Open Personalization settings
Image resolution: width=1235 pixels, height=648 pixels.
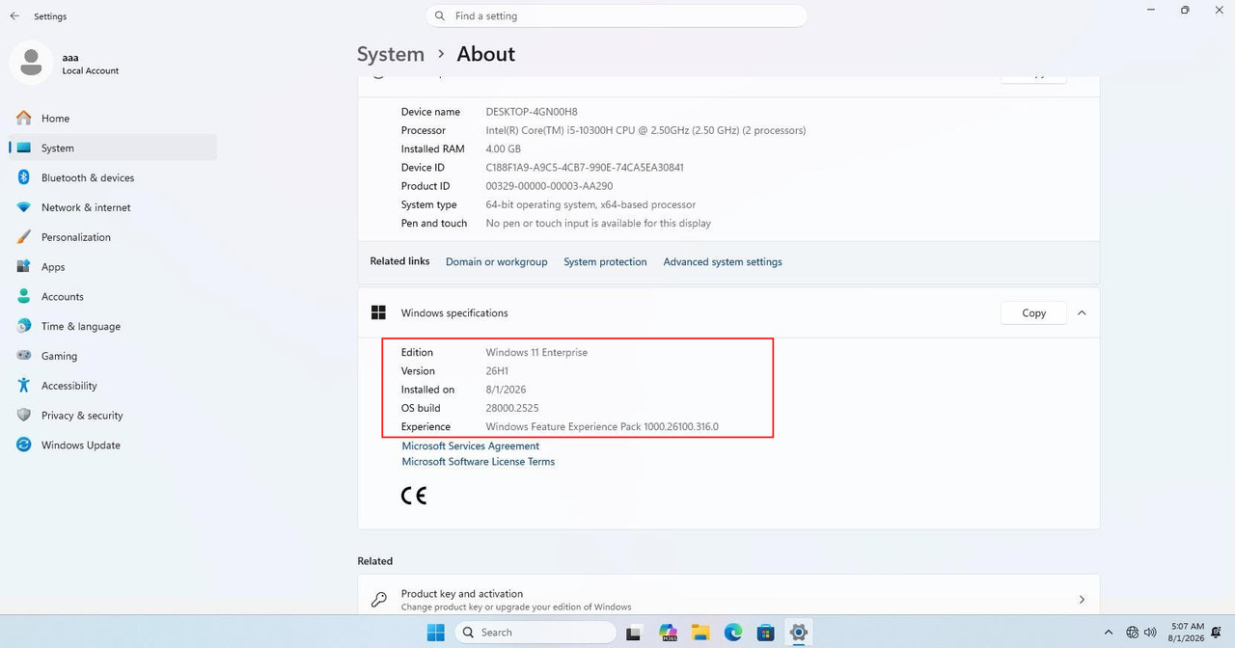point(113,237)
